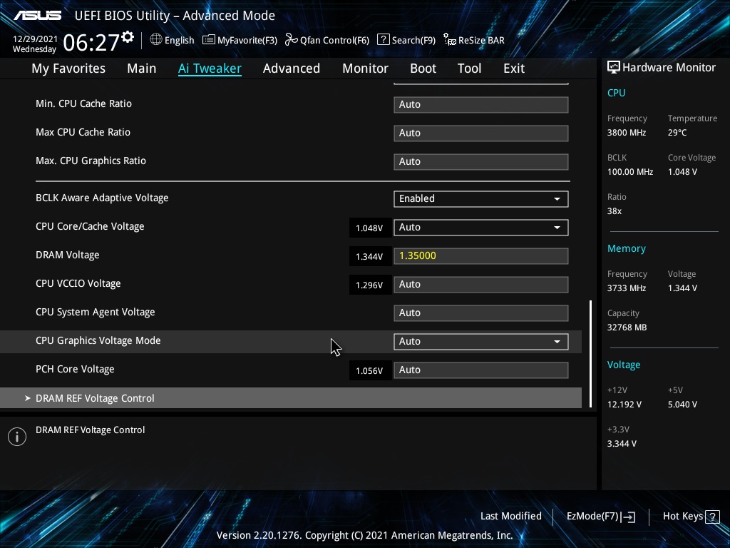Click the settings gear next to the clock
This screenshot has height=548, width=730.
pos(128,37)
